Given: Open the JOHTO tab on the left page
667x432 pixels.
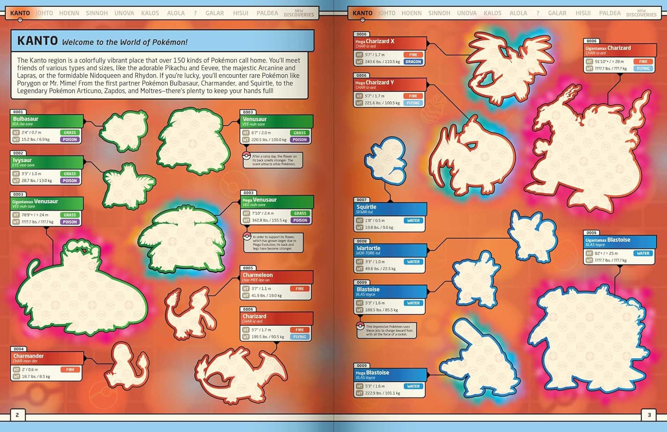Looking at the screenshot, I should click(44, 13).
